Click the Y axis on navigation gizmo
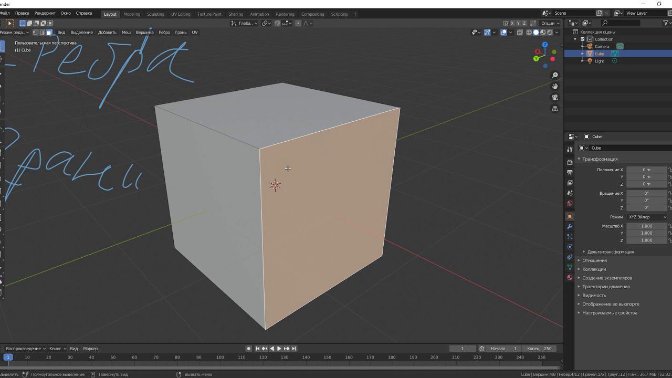Image resolution: width=672 pixels, height=378 pixels. tap(536, 59)
